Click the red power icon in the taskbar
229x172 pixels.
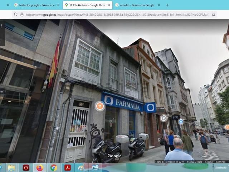pos(26,168)
